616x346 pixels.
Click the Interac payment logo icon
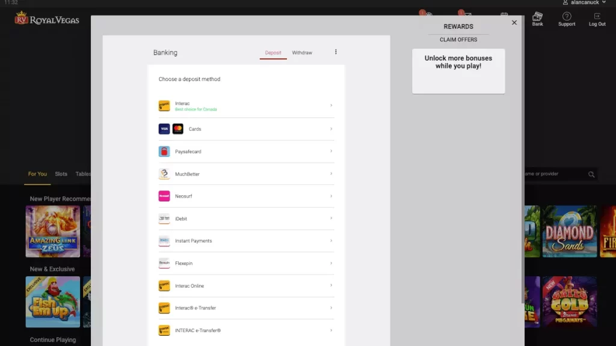pyautogui.click(x=164, y=106)
